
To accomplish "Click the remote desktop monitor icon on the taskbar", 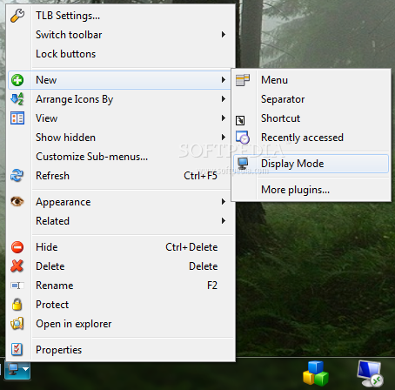I will tap(370, 373).
